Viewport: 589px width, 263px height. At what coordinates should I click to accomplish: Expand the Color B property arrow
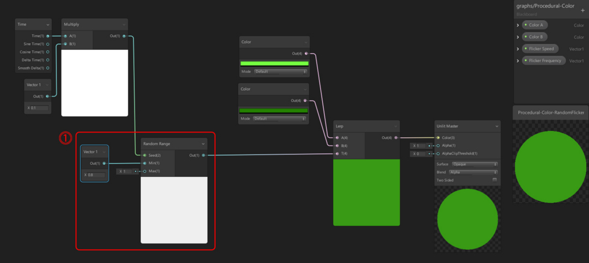pyautogui.click(x=518, y=37)
